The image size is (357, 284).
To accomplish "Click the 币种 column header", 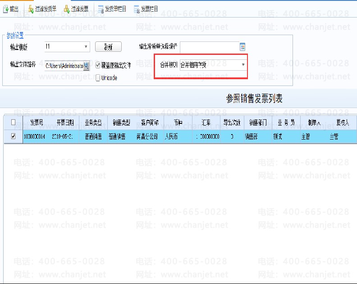I will [178, 122].
